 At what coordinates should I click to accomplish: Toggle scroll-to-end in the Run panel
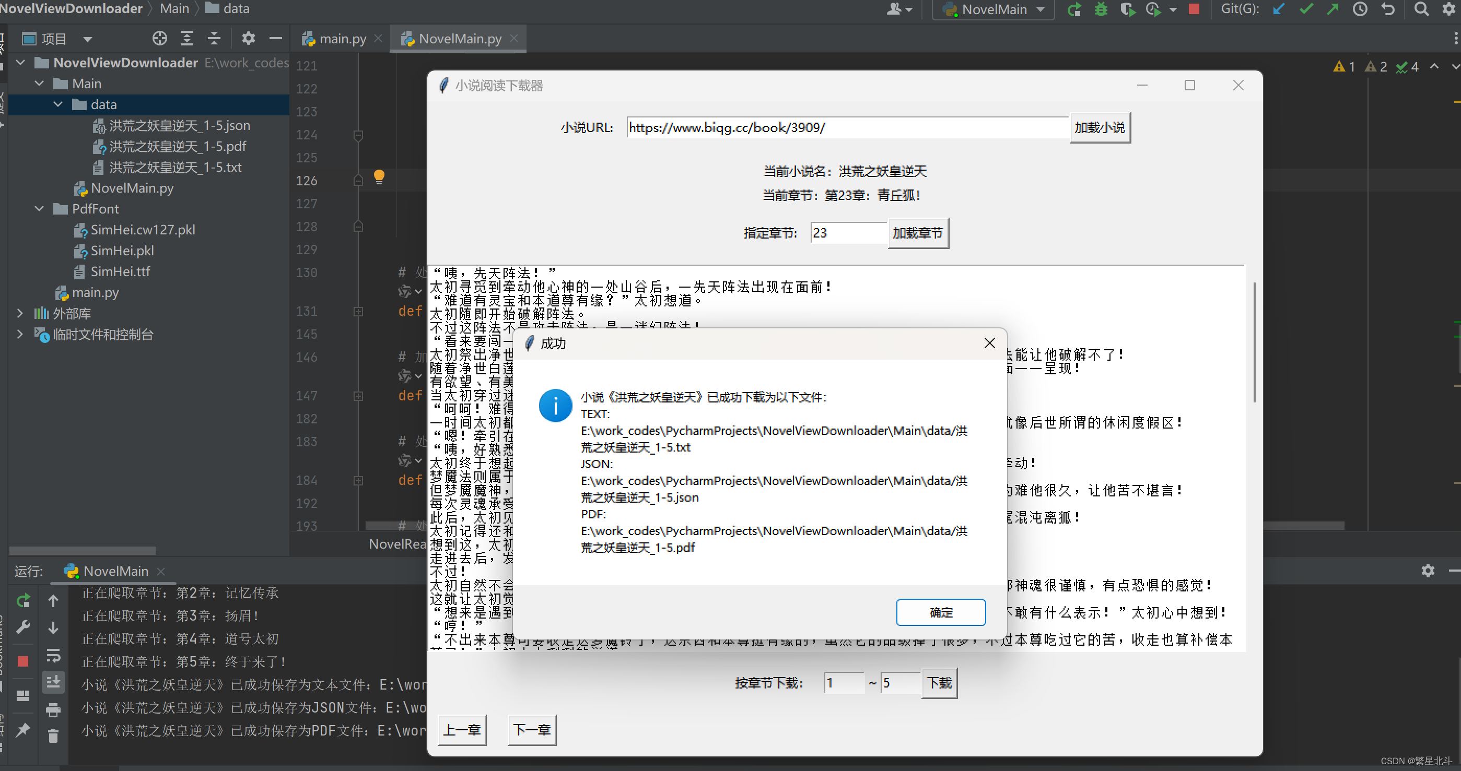tap(53, 682)
